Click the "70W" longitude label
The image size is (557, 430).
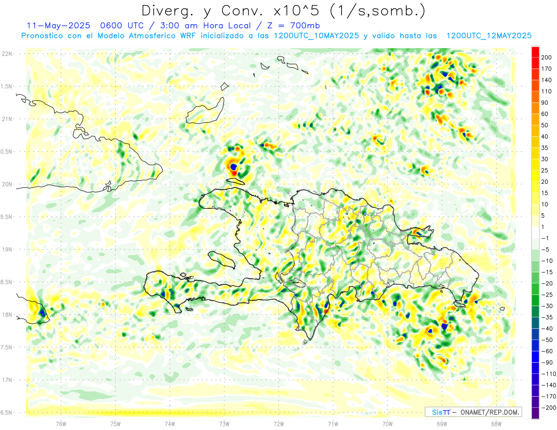coord(388,424)
